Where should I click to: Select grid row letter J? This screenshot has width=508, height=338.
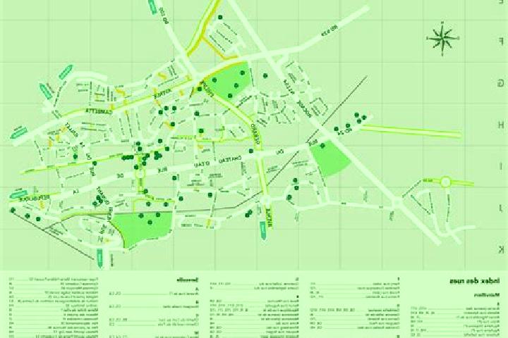pyautogui.click(x=501, y=208)
